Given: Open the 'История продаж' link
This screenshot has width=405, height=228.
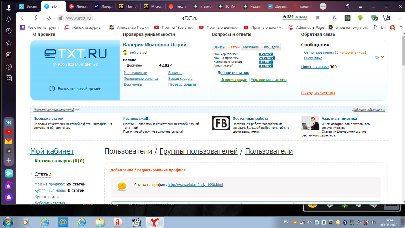Looking at the screenshot, I should [x=234, y=80].
